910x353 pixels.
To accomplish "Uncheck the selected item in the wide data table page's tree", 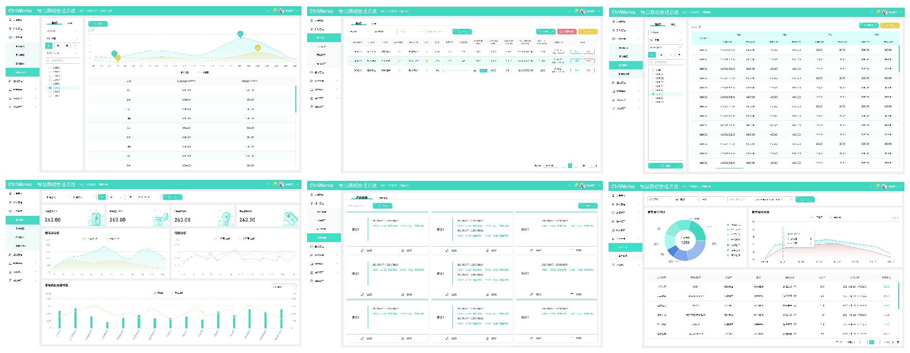I will click(653, 94).
